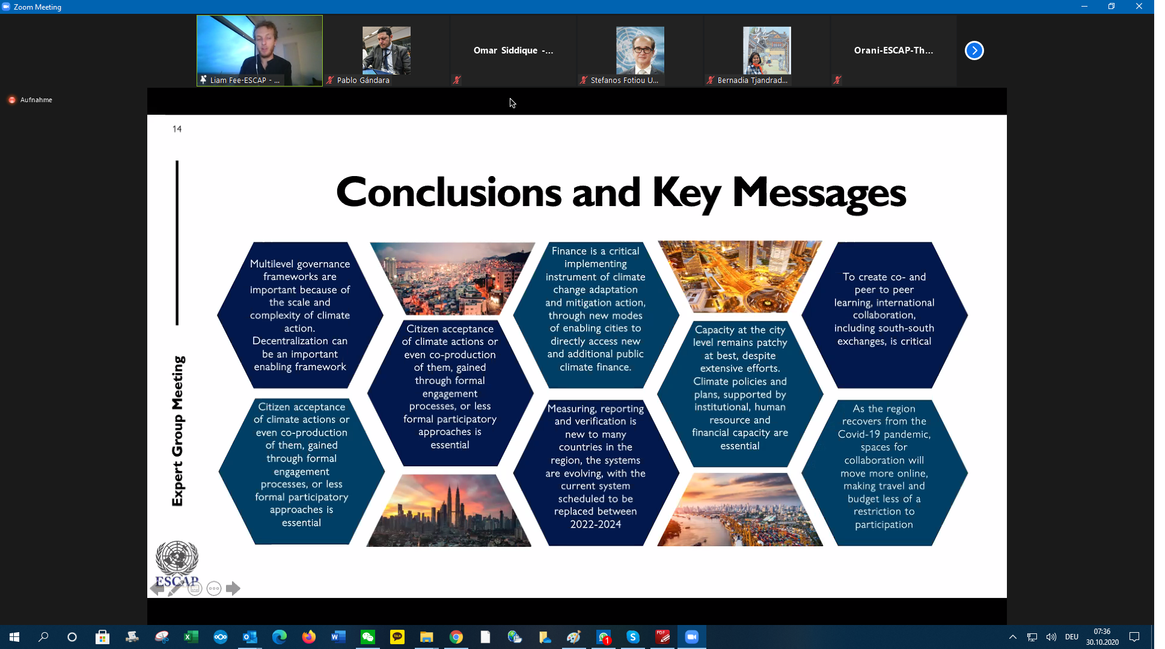Click Pablo Gándara's muted microphone icon
The image size is (1165, 649).
click(x=330, y=80)
